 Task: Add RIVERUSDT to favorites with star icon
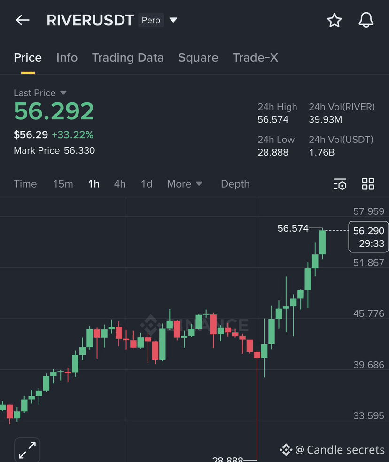coord(334,20)
